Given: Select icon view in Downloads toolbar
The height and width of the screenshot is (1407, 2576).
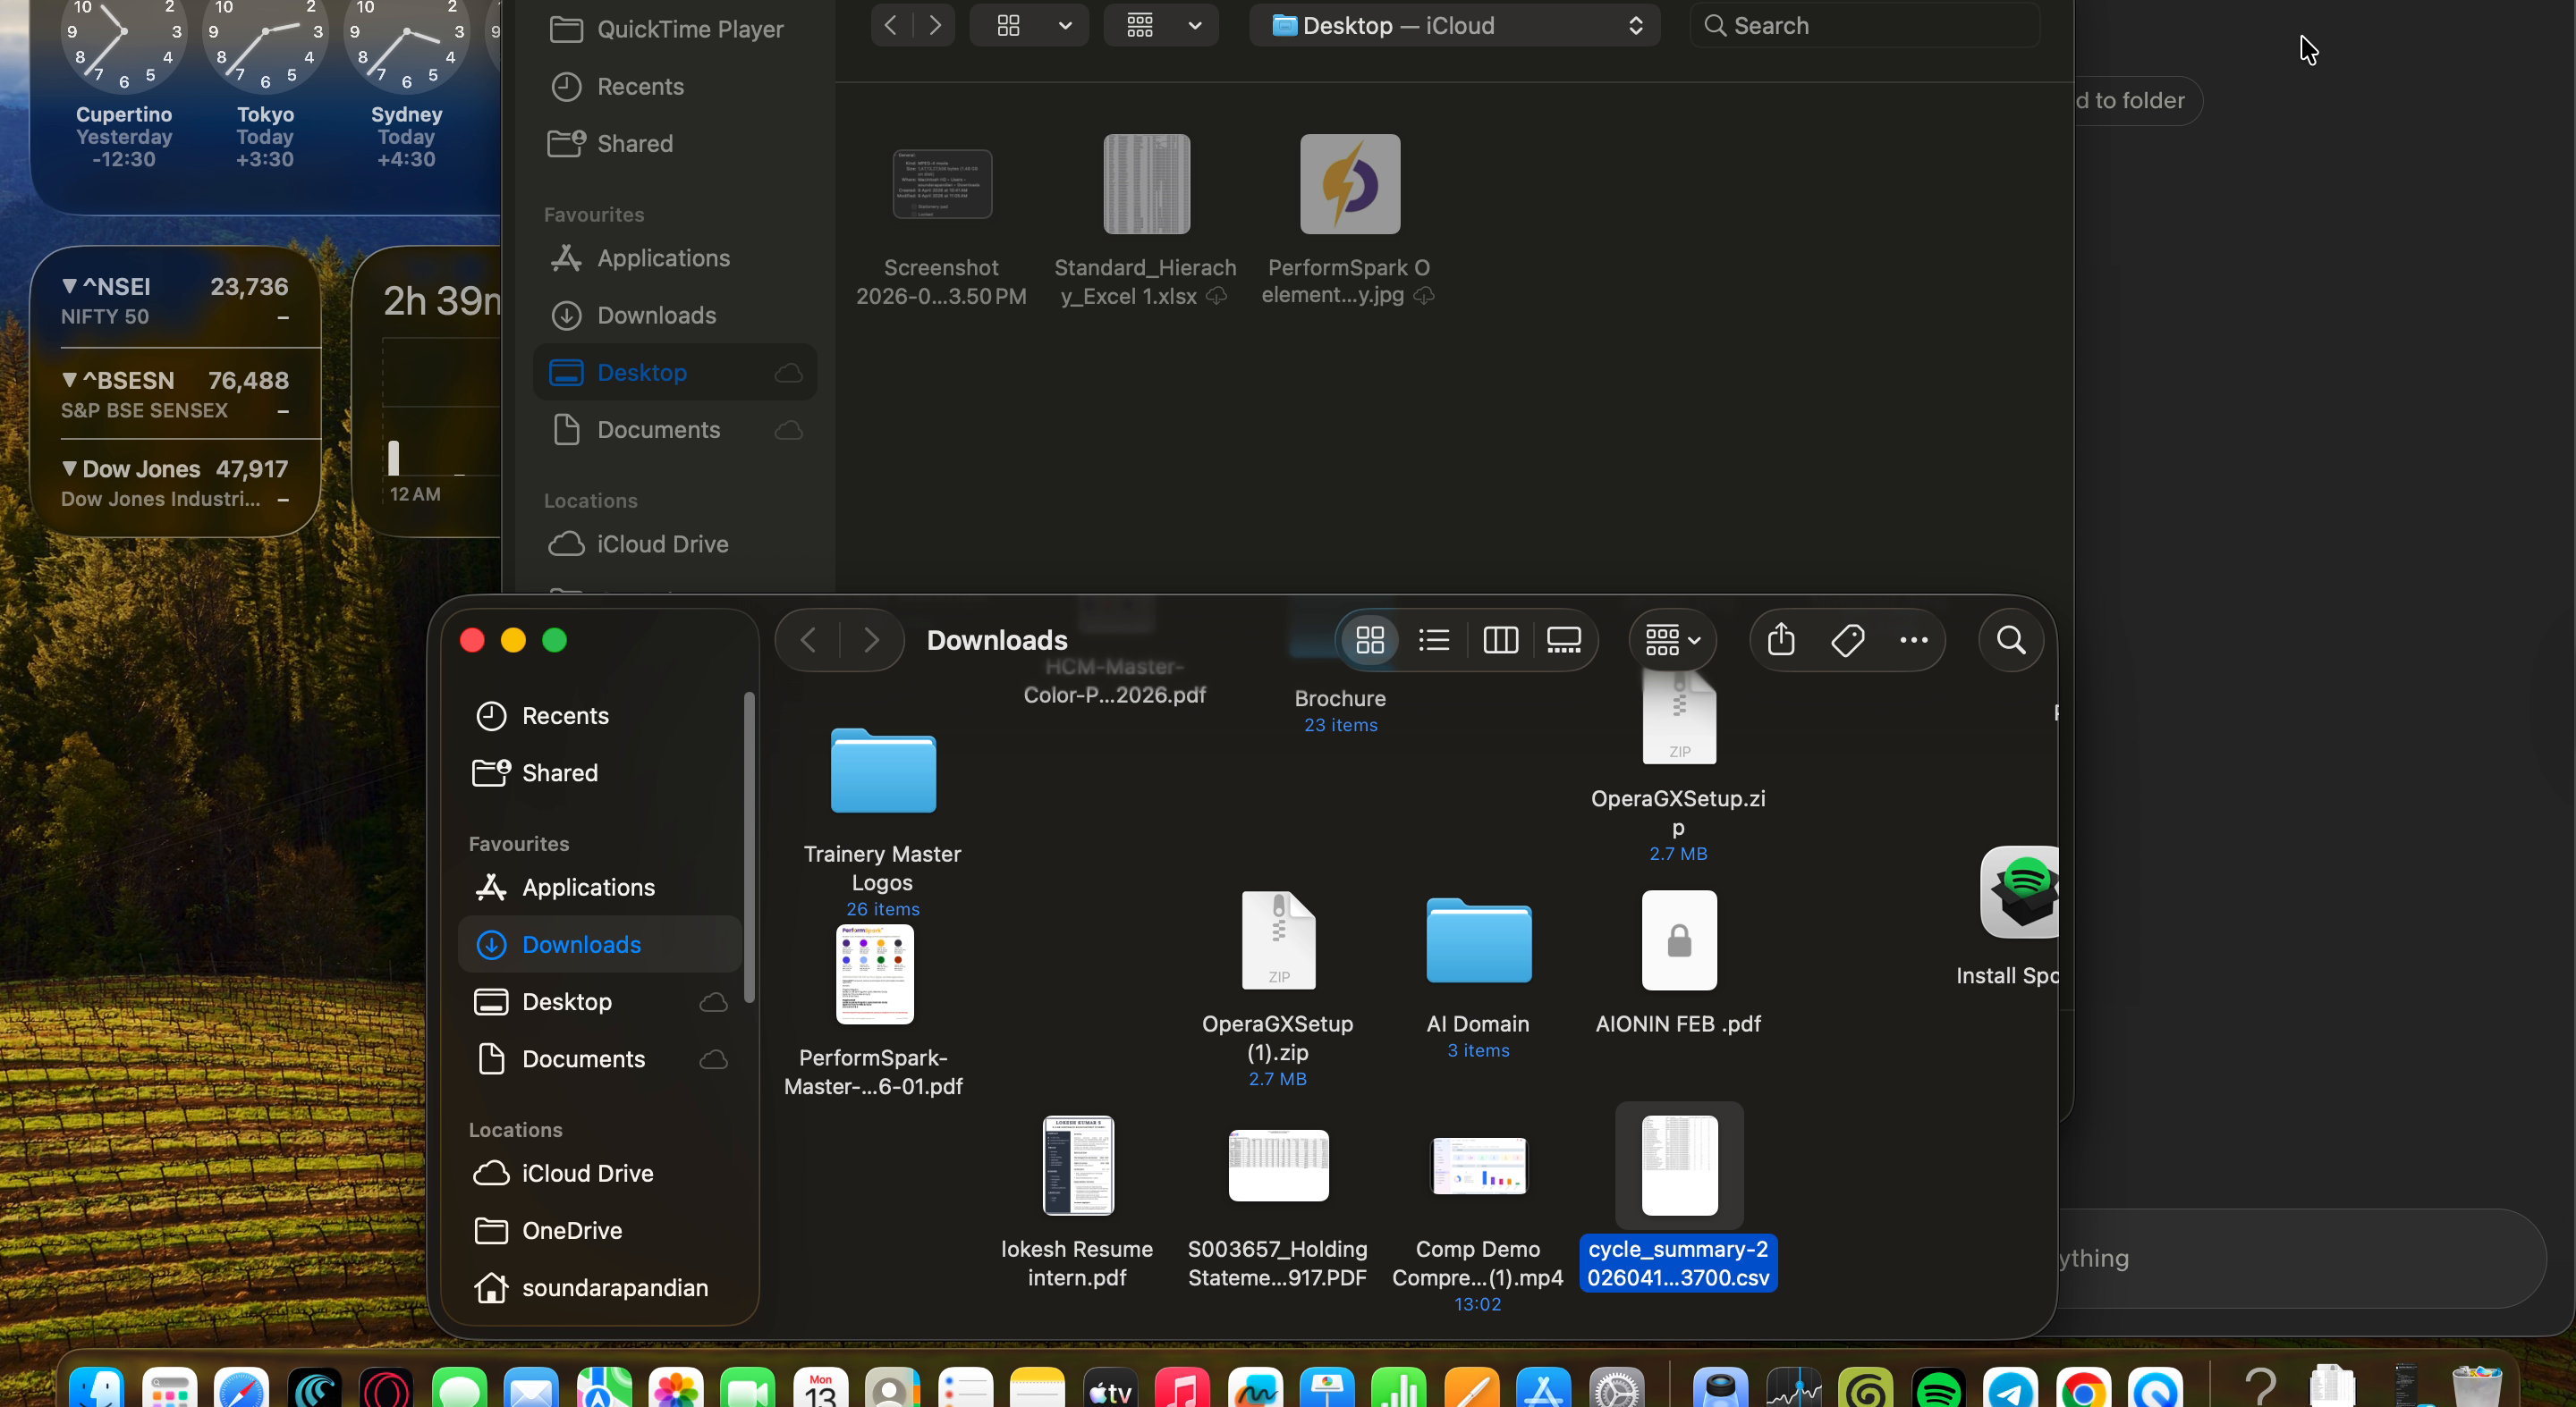Looking at the screenshot, I should click(1370, 639).
